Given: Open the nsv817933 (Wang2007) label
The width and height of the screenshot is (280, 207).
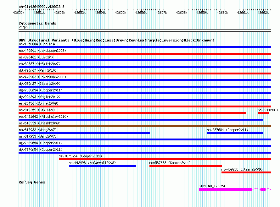Looking at the screenshot, I should click(x=38, y=136).
